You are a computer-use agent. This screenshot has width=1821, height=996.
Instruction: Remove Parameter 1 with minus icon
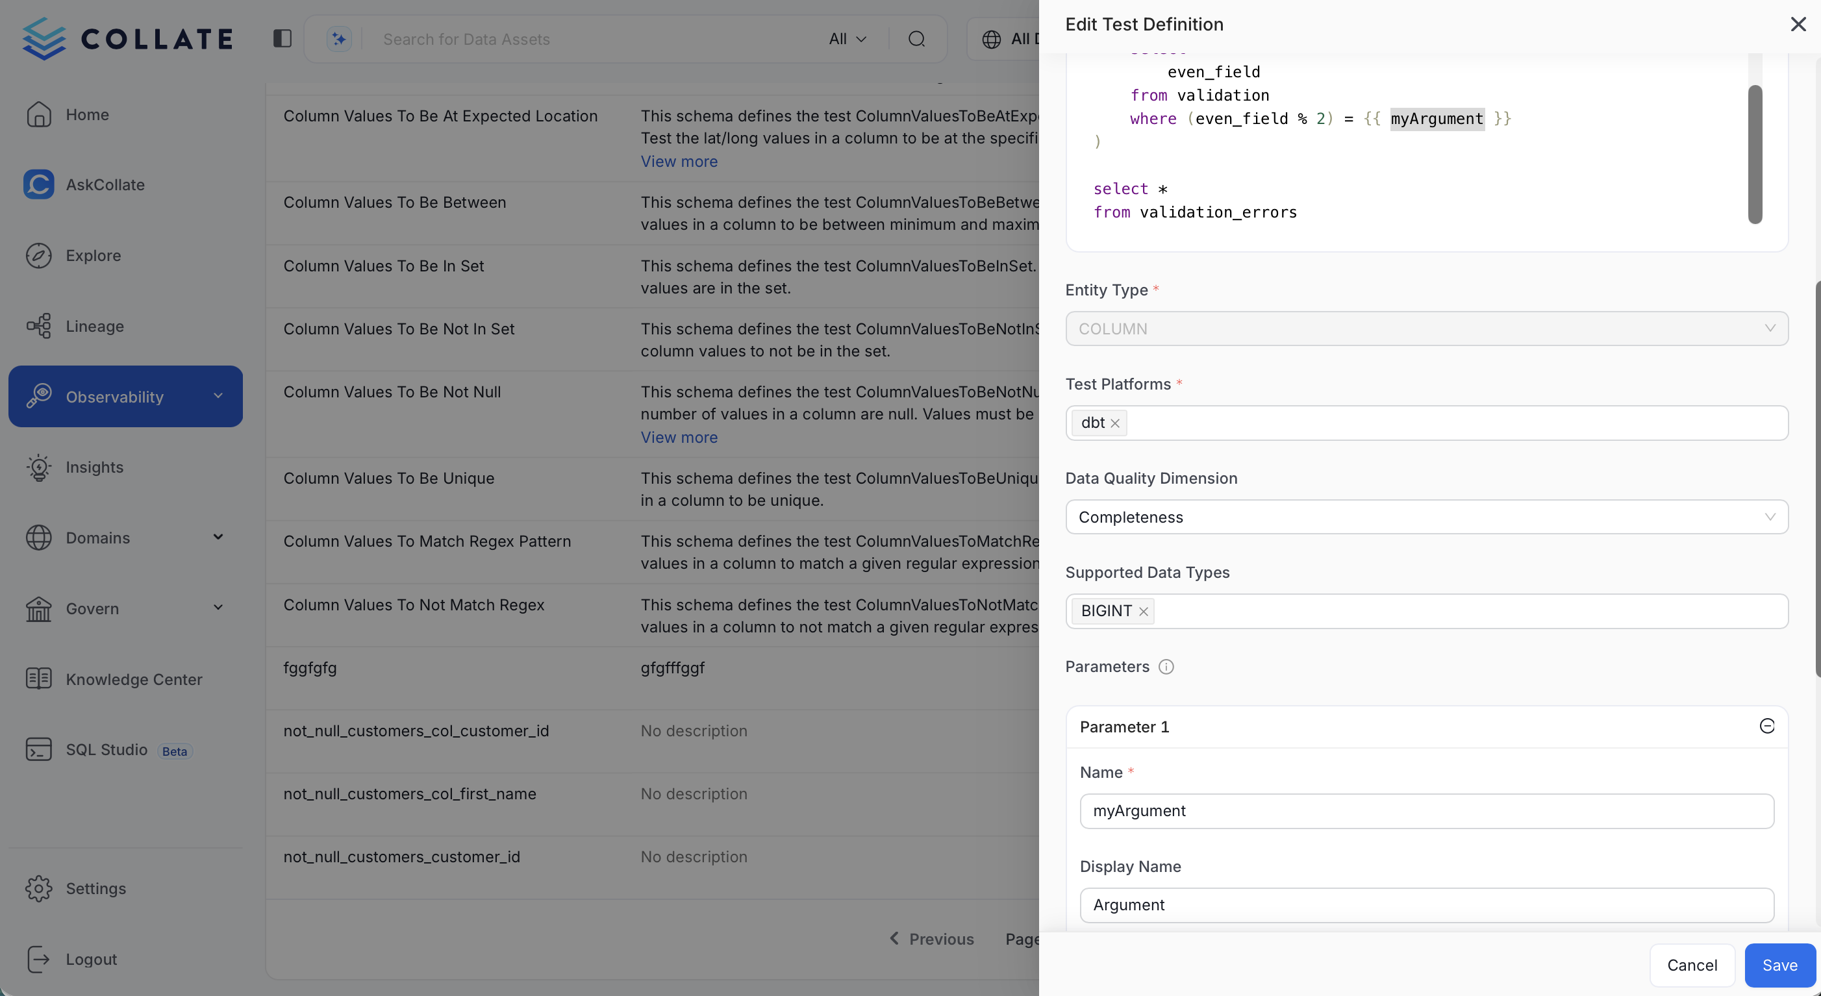(1766, 726)
